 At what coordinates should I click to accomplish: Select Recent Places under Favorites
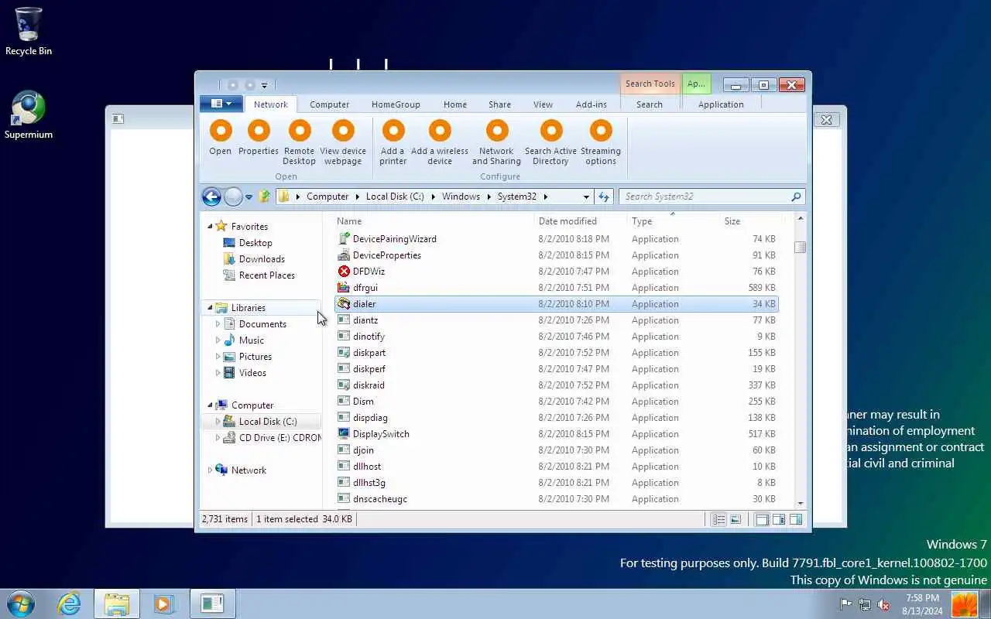266,275
